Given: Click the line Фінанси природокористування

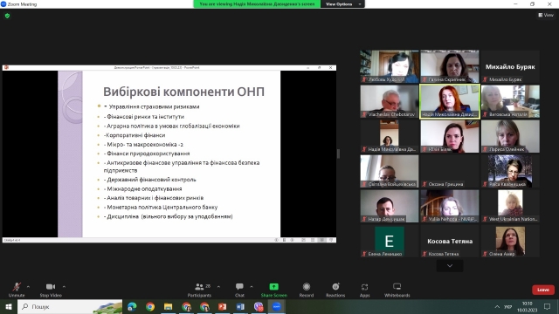Looking at the screenshot, I should click(147, 154).
